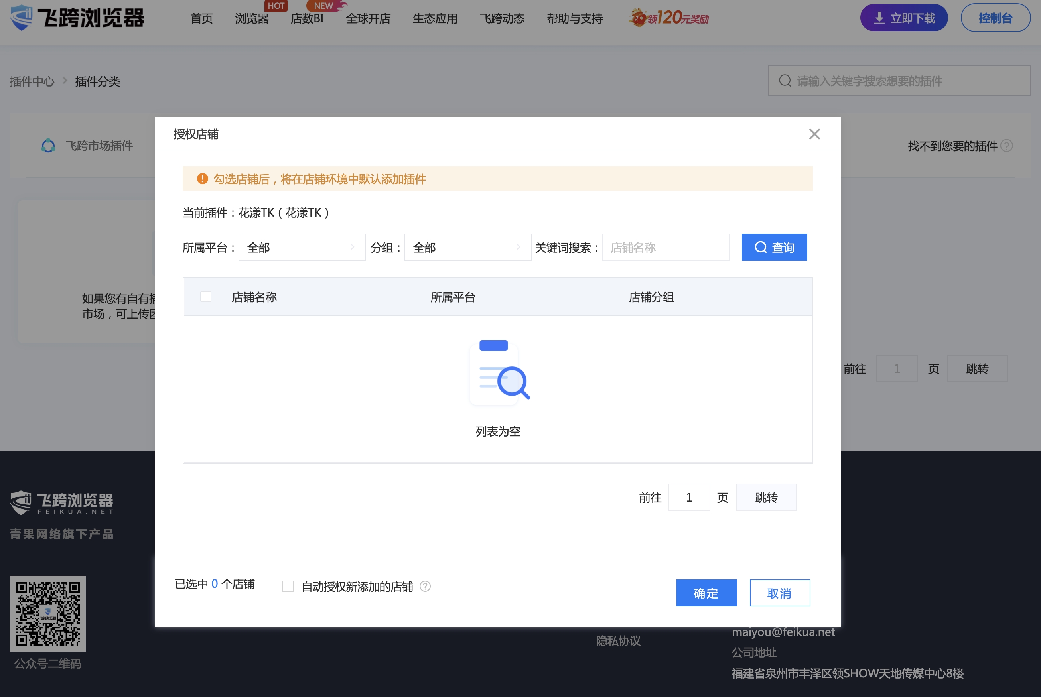Image resolution: width=1041 pixels, height=697 pixels.
Task: Open 帮助与支持 in the top navigation
Action: pyautogui.click(x=574, y=18)
